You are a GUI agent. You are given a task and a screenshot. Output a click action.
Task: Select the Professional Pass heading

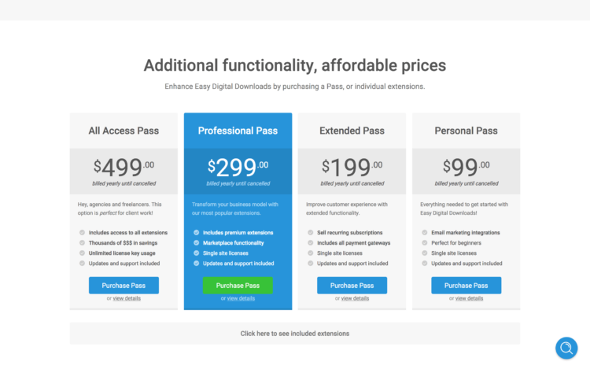pos(238,131)
